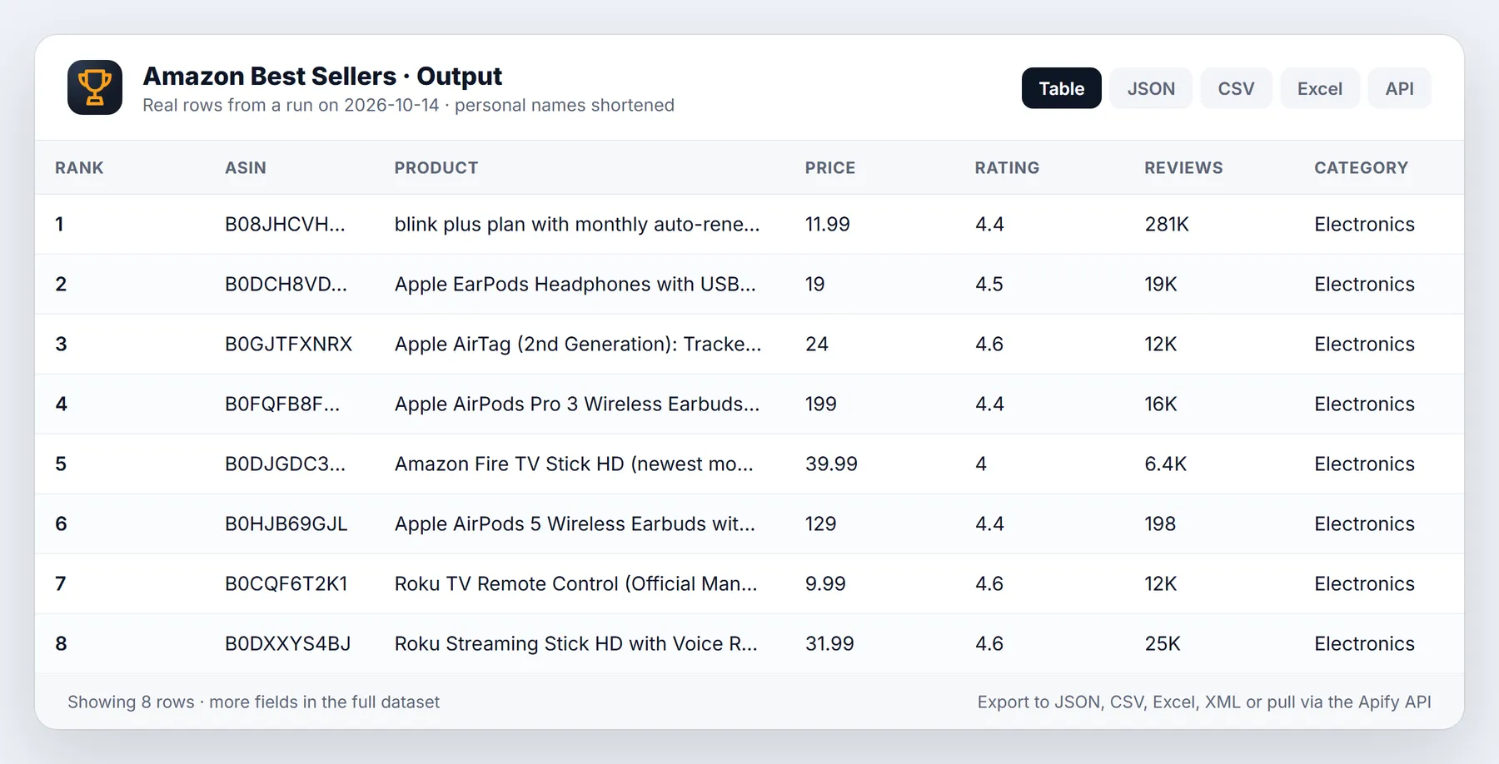Screen dimensions: 1499x764
Task: Click the RANK column header
Action: coord(79,167)
